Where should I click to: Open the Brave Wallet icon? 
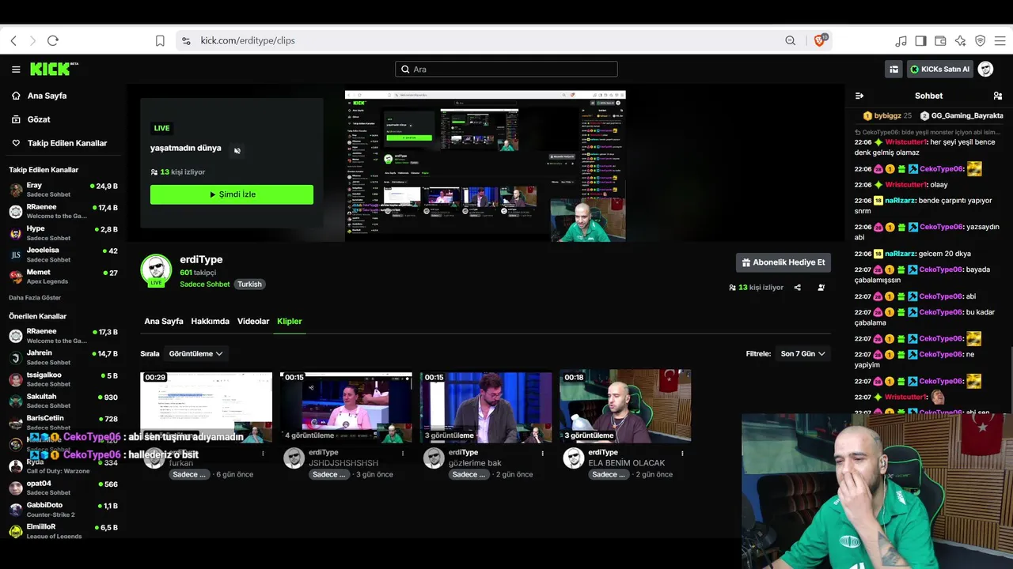[x=940, y=40]
